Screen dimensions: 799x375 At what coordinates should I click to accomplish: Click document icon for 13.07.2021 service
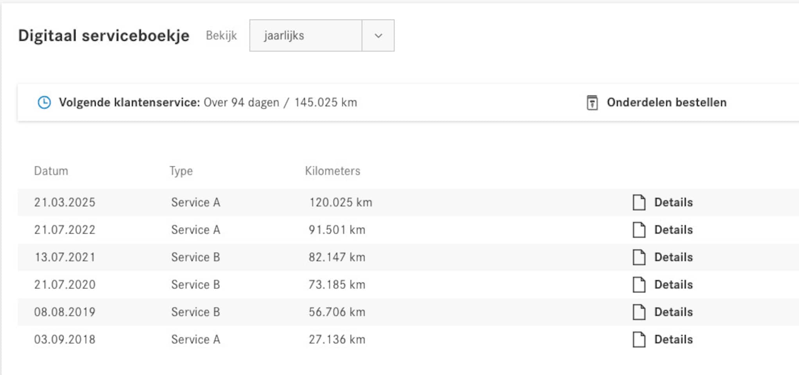639,257
